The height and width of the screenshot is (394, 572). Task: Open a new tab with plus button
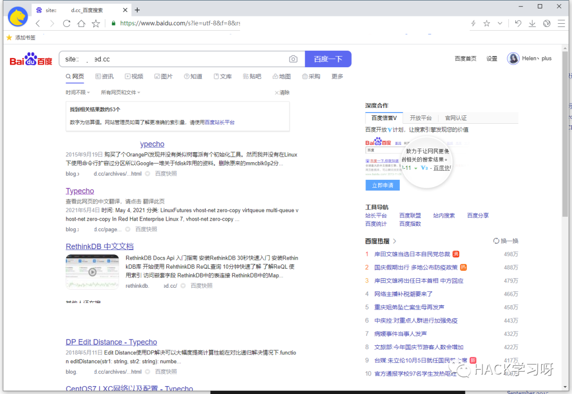pyautogui.click(x=137, y=10)
